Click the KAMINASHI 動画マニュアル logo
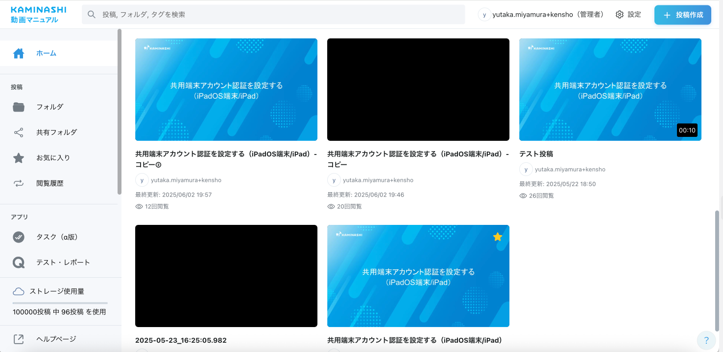 coord(38,15)
